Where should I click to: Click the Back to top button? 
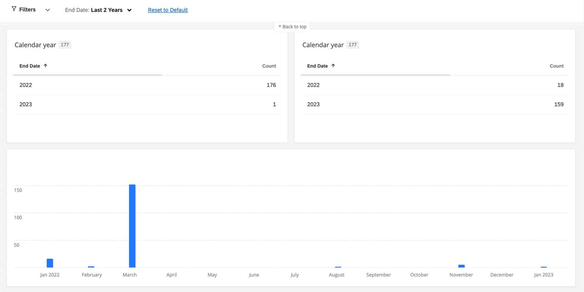coord(292,27)
